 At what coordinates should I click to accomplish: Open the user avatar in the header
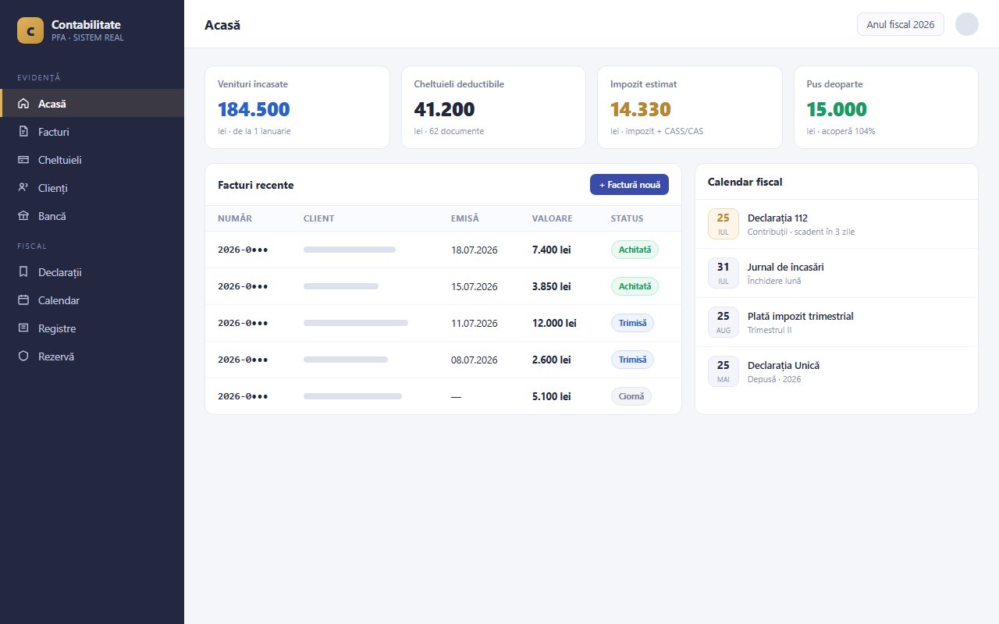(967, 24)
